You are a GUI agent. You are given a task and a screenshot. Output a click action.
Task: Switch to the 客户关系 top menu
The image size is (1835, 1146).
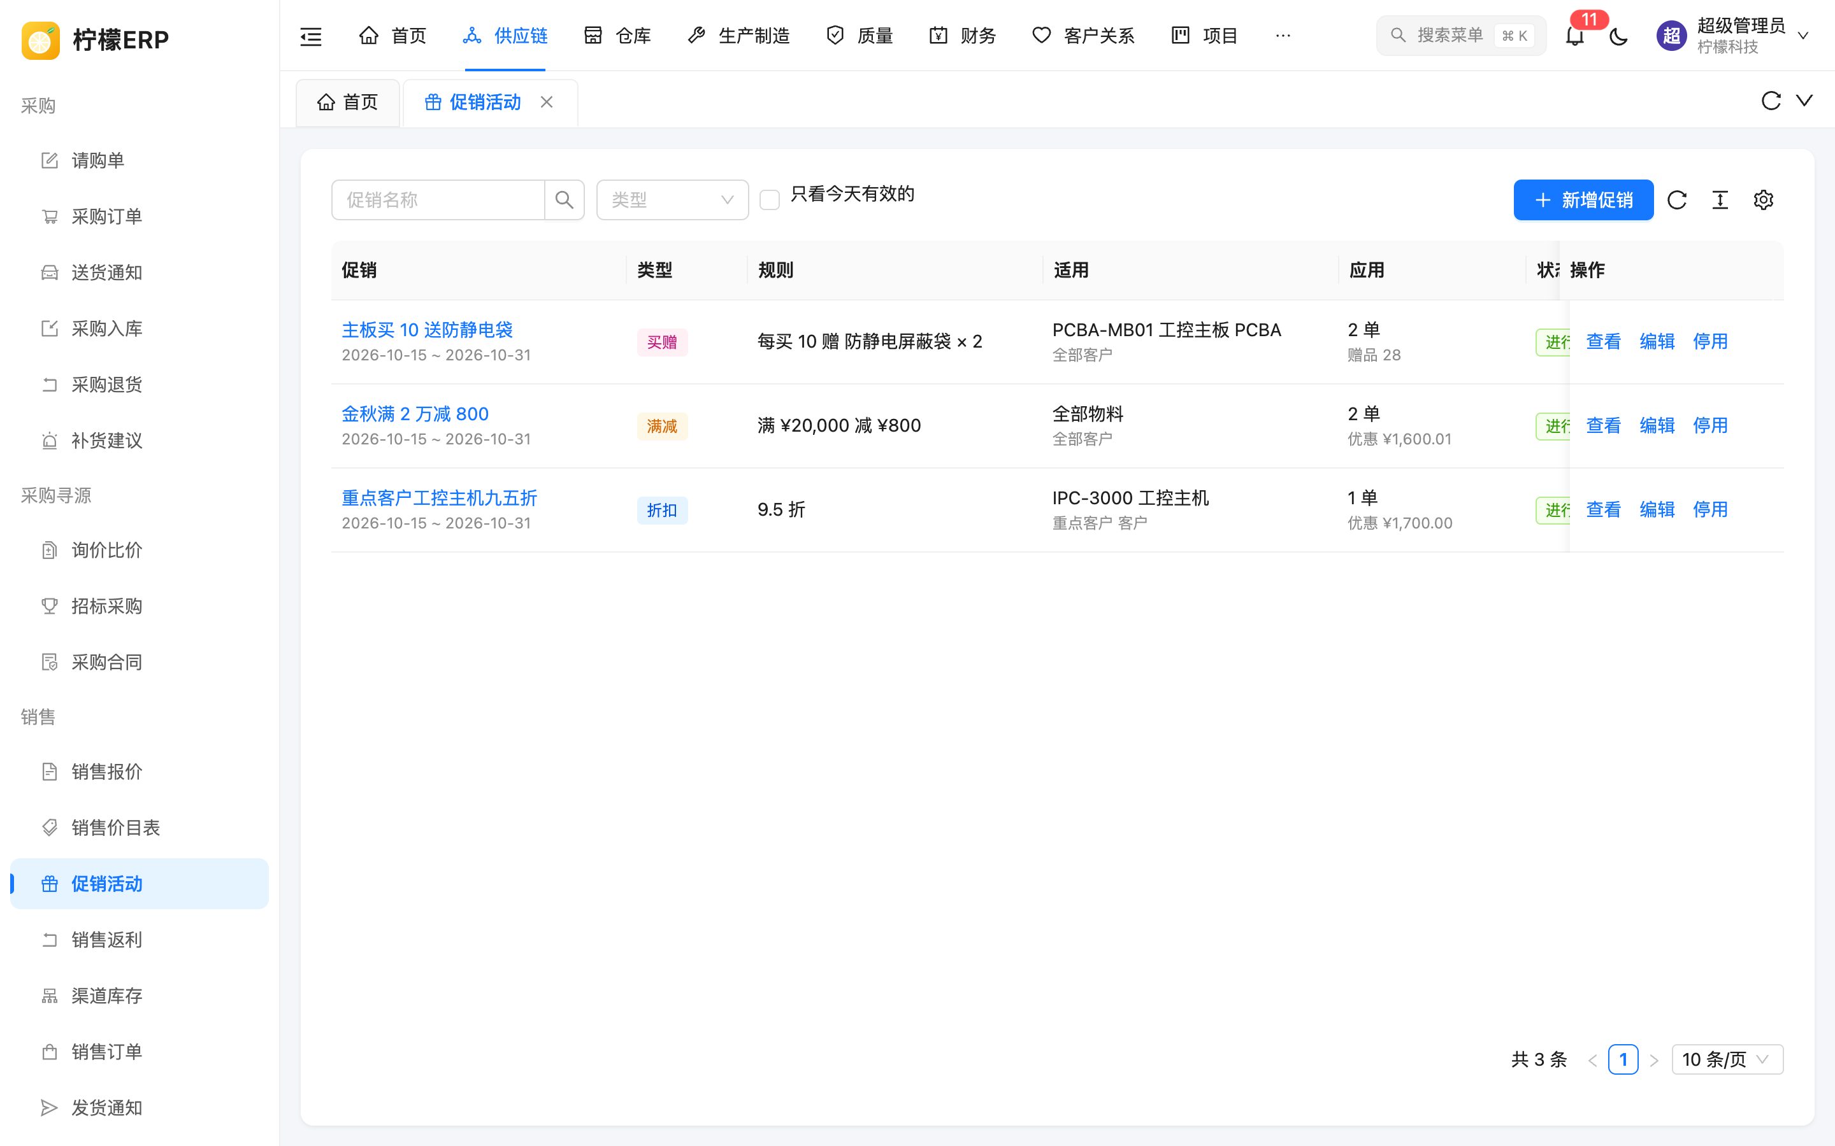point(1083,36)
